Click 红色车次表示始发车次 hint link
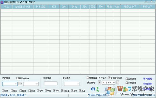Viewport: 156px width, 98px height. tap(100, 95)
